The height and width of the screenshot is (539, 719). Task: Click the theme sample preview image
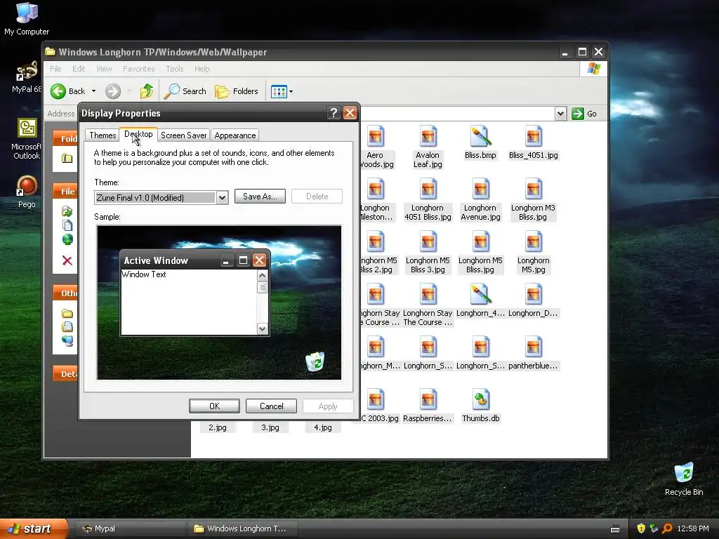click(x=219, y=302)
